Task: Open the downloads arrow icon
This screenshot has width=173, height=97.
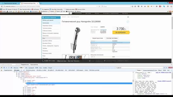Action: click(142, 6)
